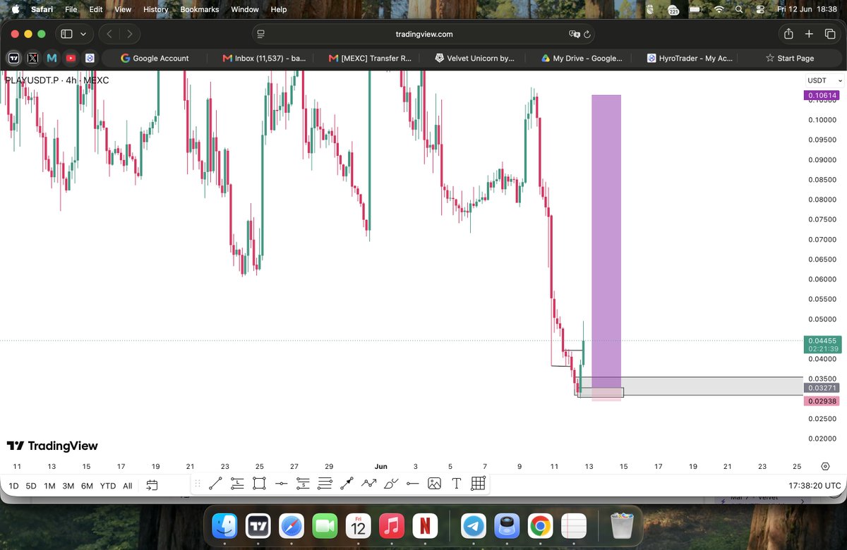The image size is (847, 550).
Task: Set chart range to 1D
Action: tap(13, 486)
